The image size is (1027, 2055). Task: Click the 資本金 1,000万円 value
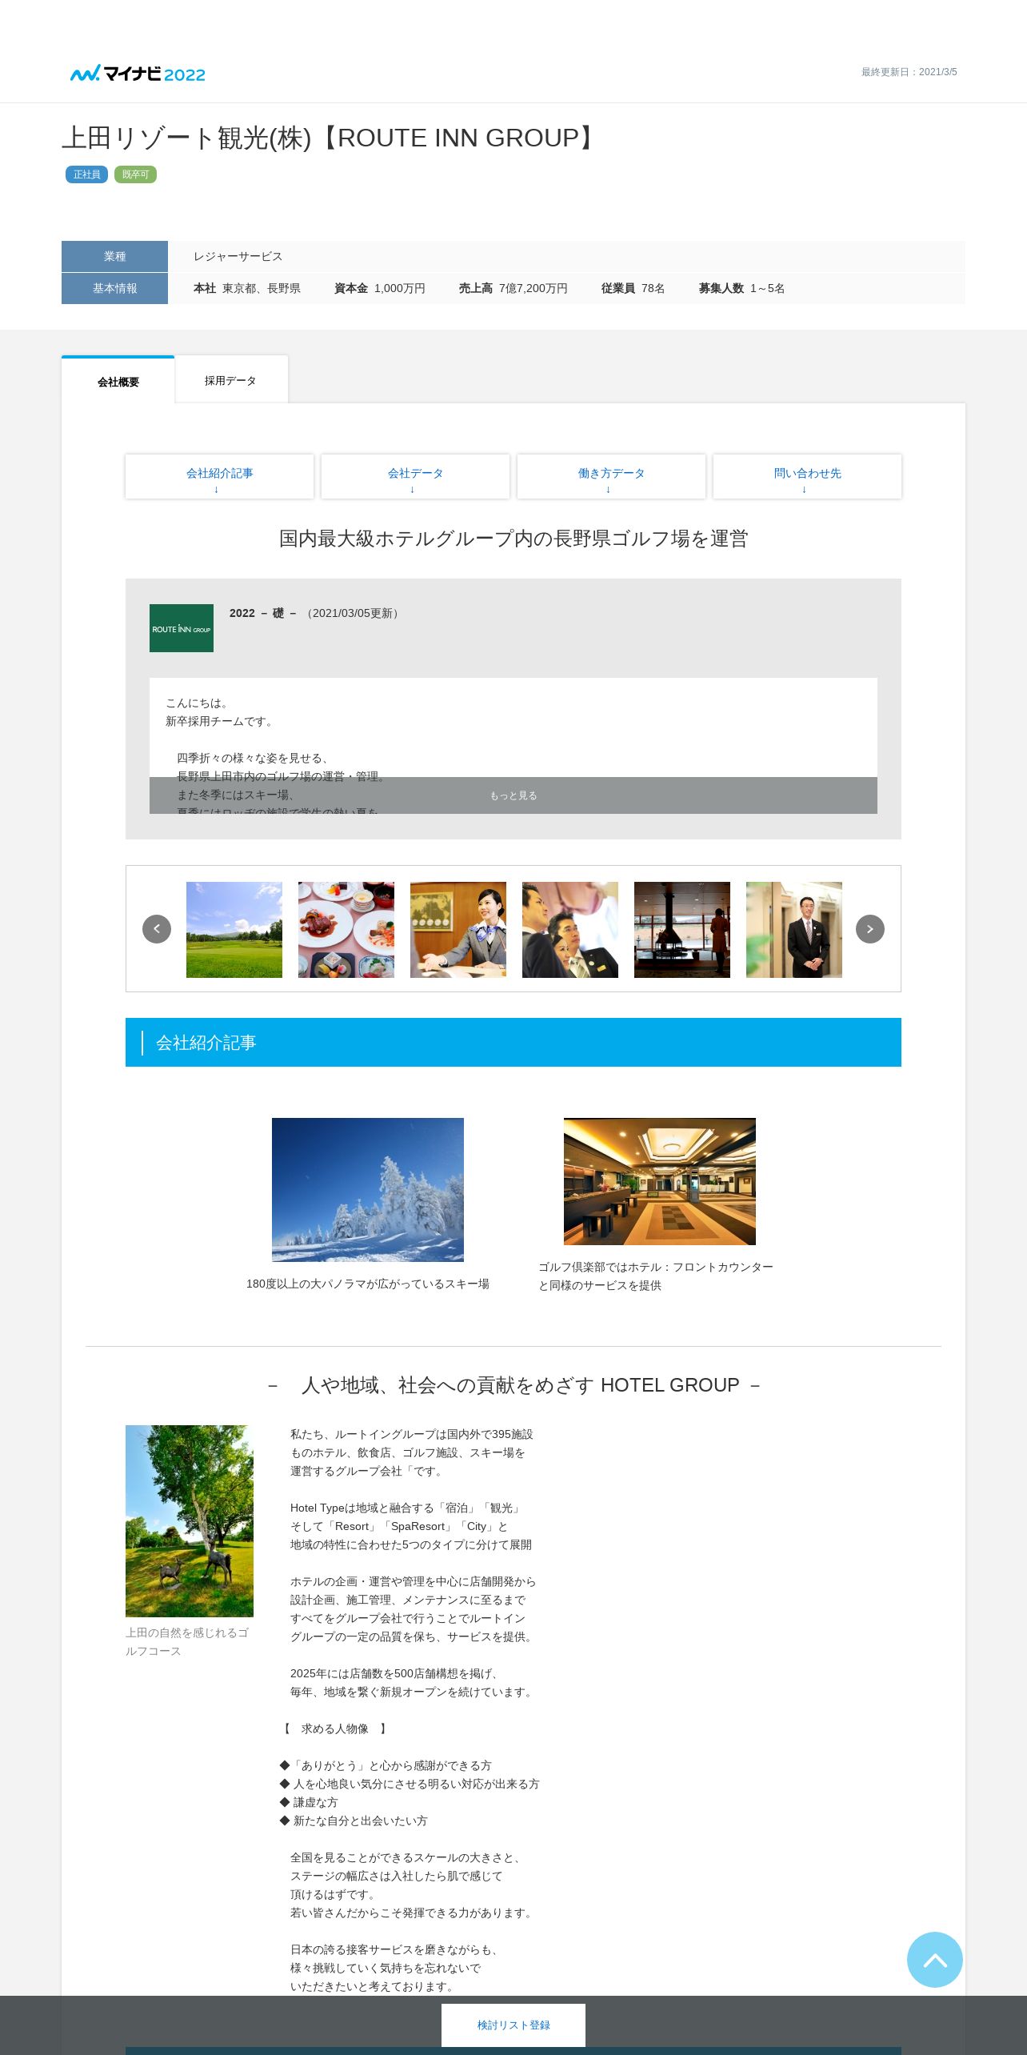(x=380, y=288)
